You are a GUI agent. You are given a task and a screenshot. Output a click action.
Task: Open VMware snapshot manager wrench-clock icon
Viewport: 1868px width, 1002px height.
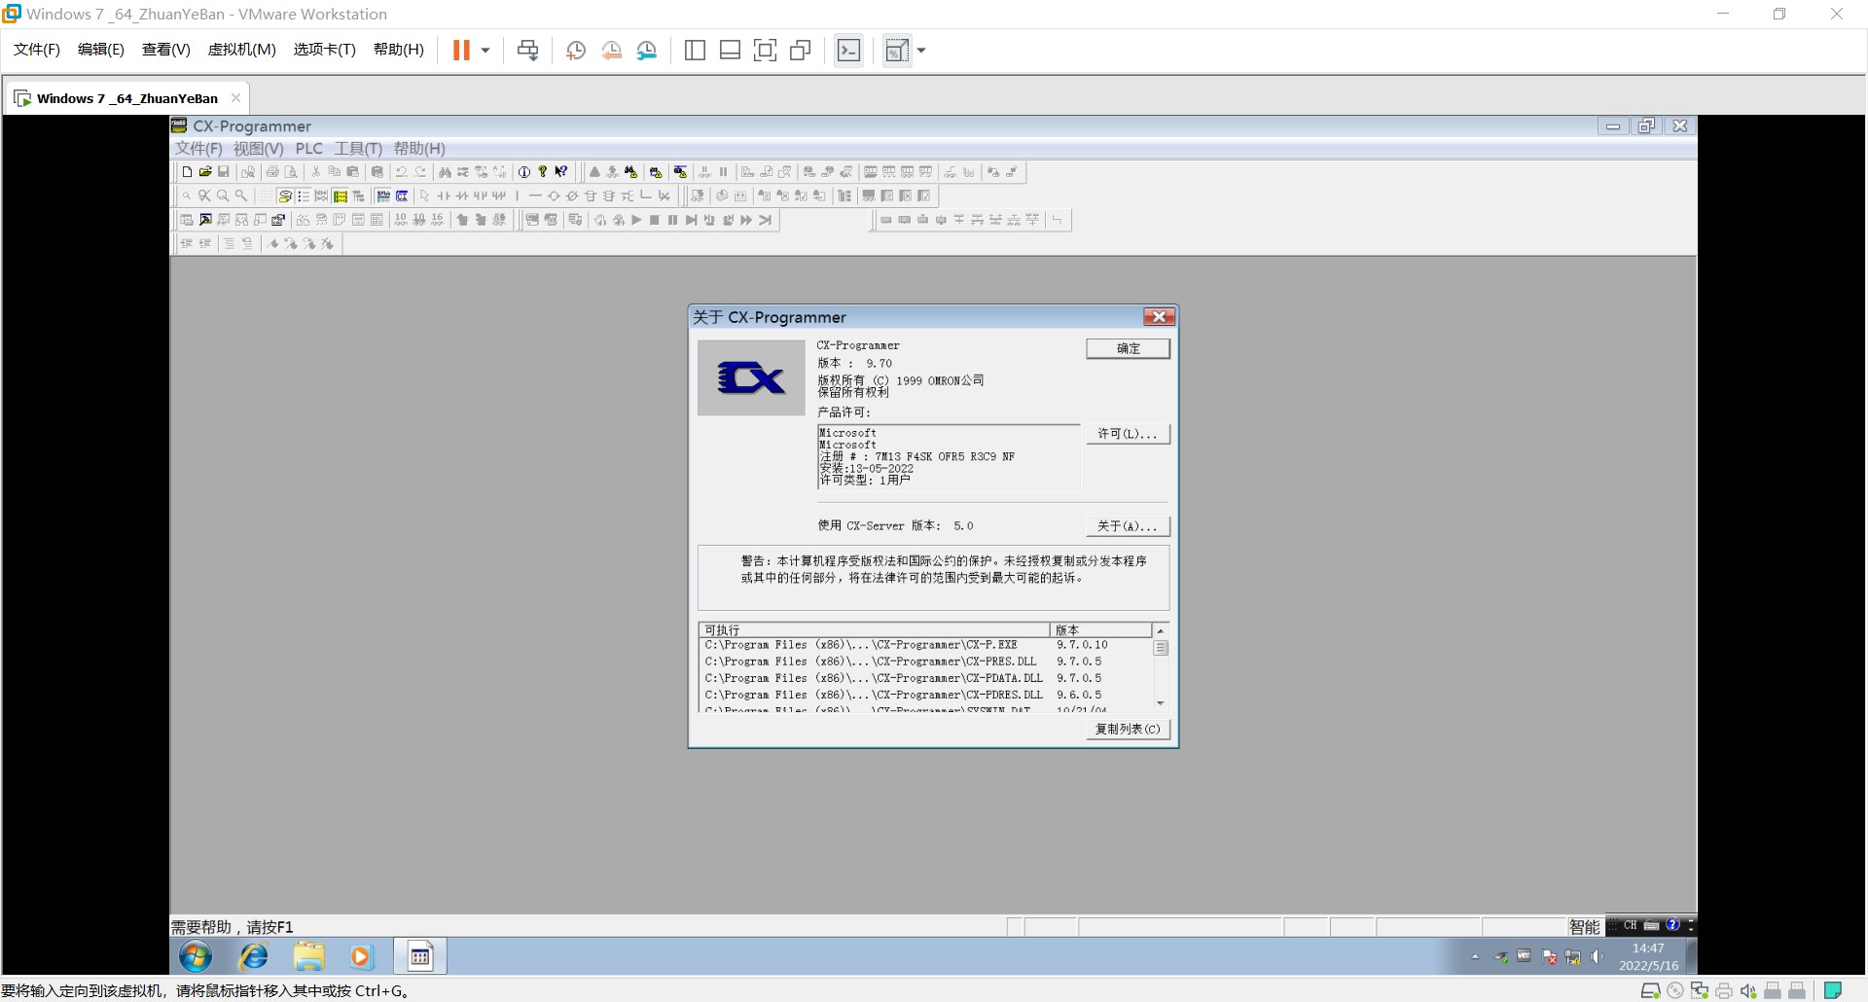(x=647, y=51)
